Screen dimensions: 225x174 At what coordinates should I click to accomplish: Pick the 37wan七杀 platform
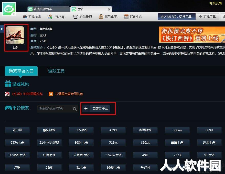(x=113, y=155)
